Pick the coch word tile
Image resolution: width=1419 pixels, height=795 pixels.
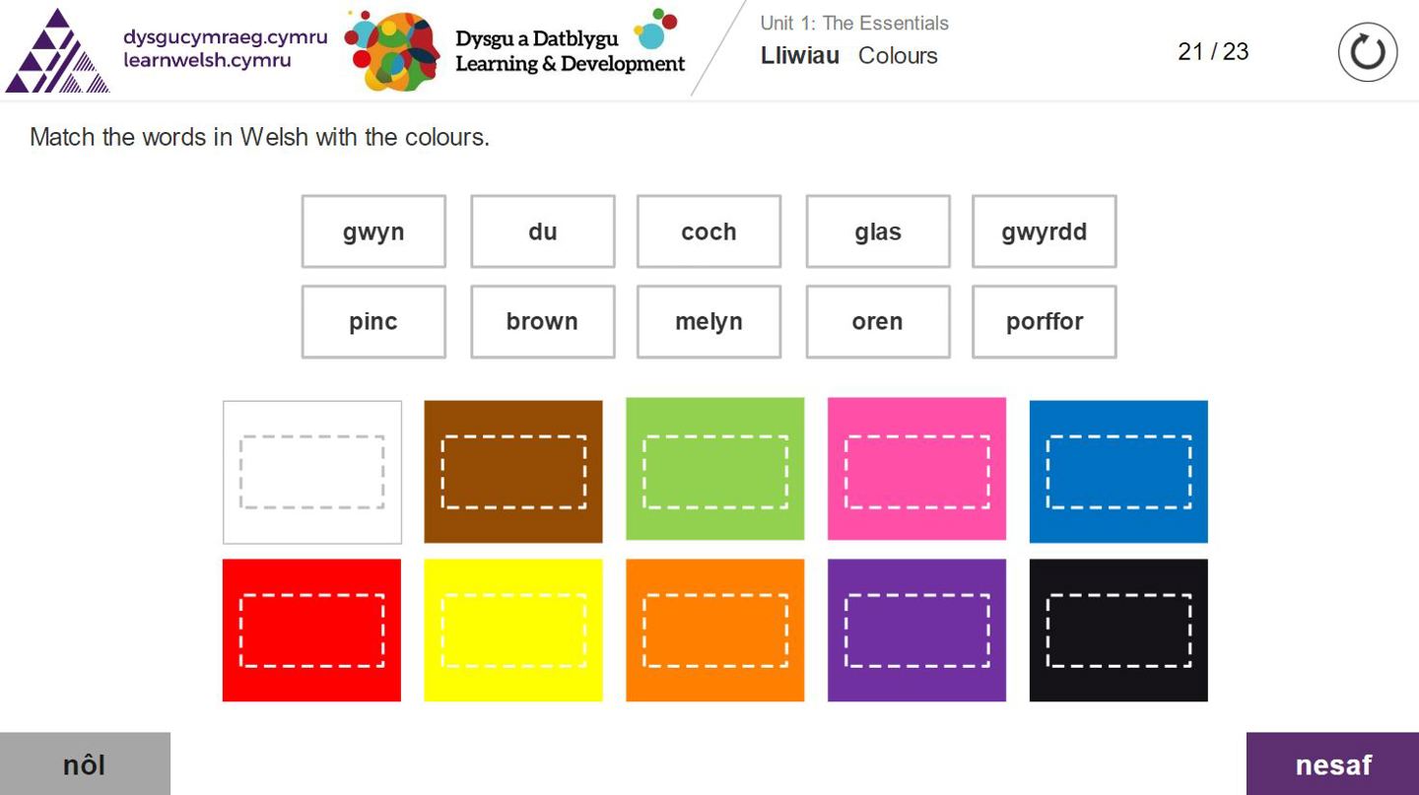709,232
